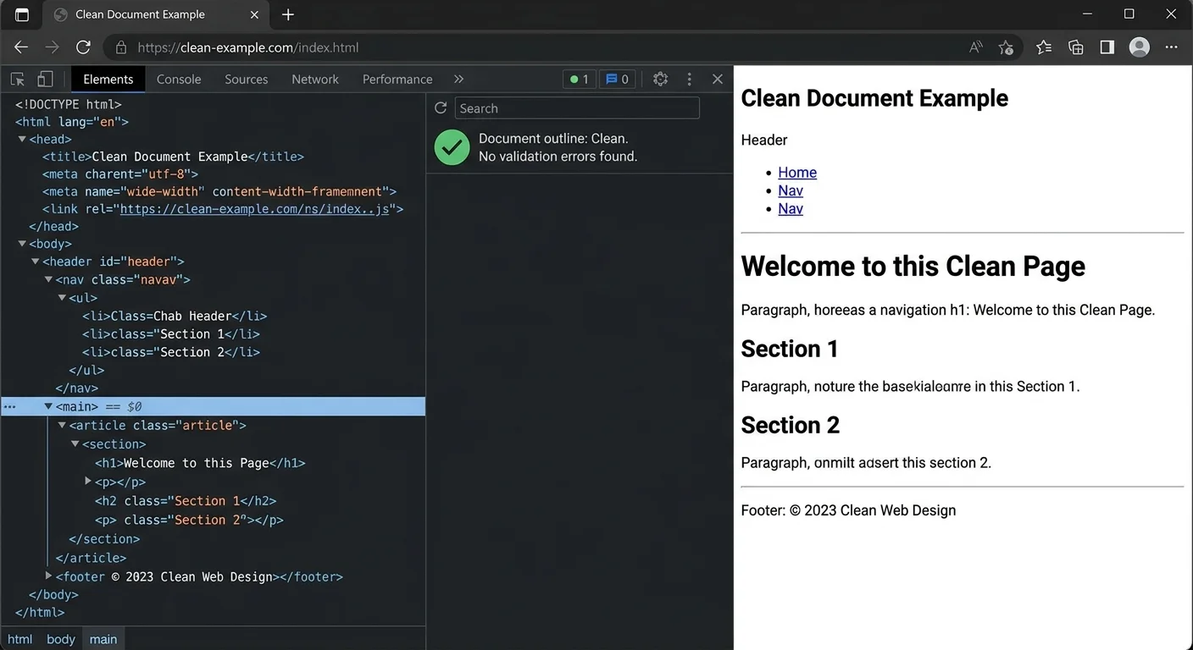This screenshot has height=650, width=1193.
Task: Collapse the article element node
Action: 62,425
